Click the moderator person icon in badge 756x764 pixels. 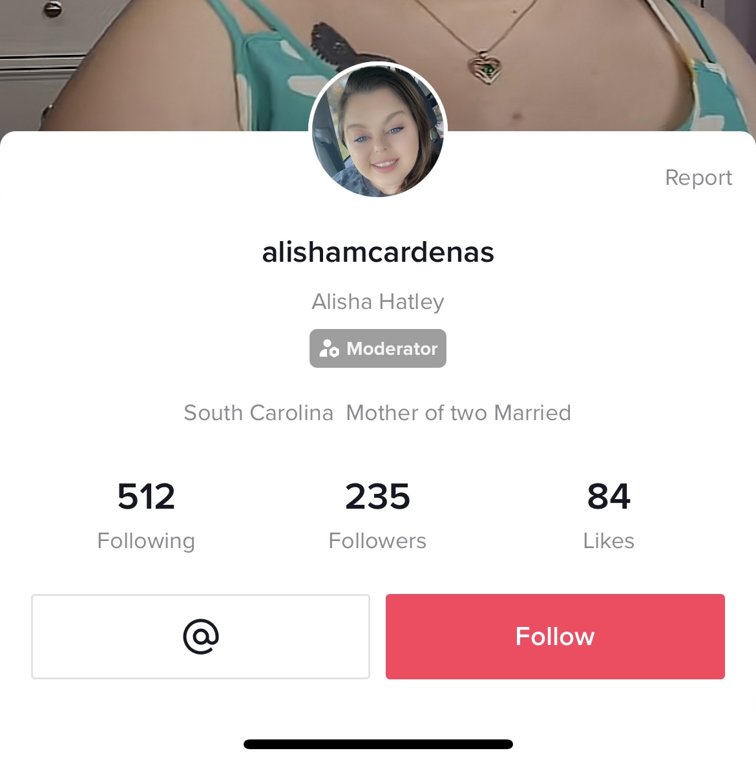tap(329, 348)
